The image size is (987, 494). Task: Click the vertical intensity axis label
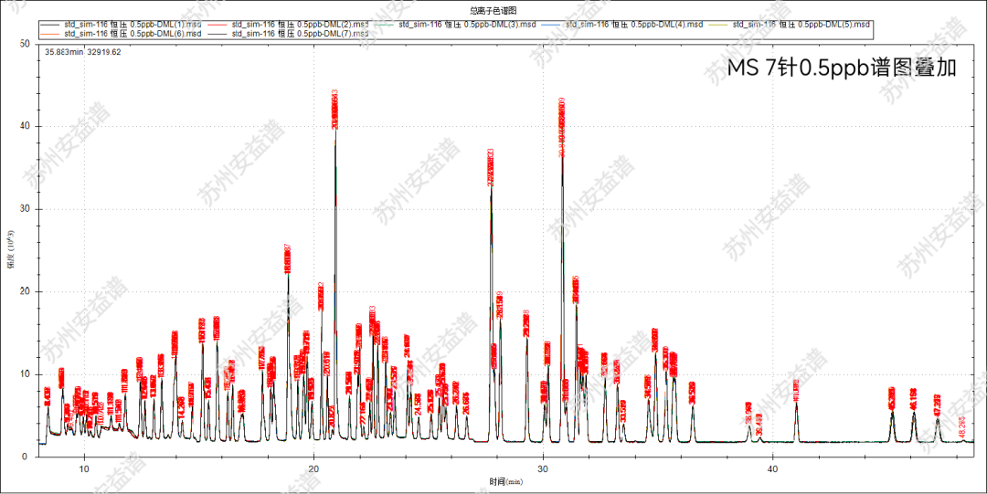point(11,252)
